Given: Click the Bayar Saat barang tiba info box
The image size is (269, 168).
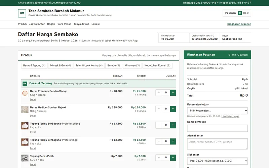Looking at the screenshot, I should [235, 38].
